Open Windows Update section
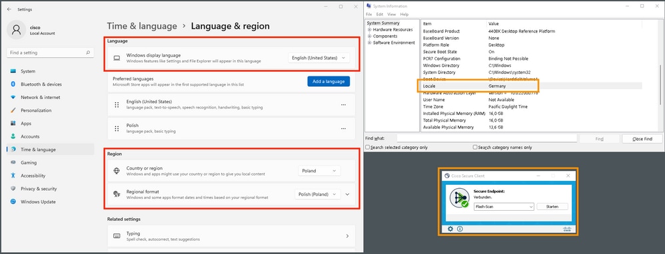 (x=38, y=202)
